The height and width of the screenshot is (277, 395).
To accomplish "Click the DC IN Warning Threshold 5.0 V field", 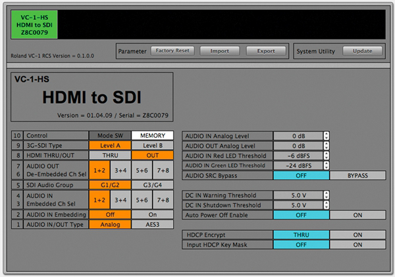I will (x=298, y=195).
